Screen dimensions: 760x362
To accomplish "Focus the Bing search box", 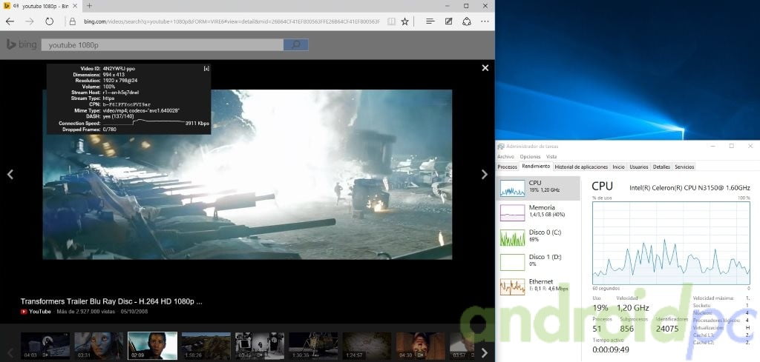I will point(163,45).
